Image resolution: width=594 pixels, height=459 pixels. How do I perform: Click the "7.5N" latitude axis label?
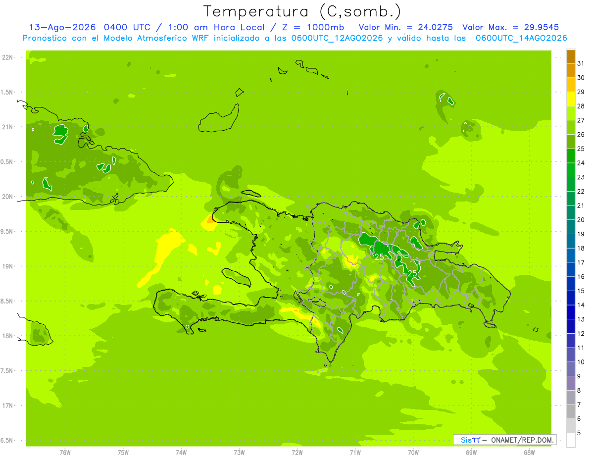(7, 371)
